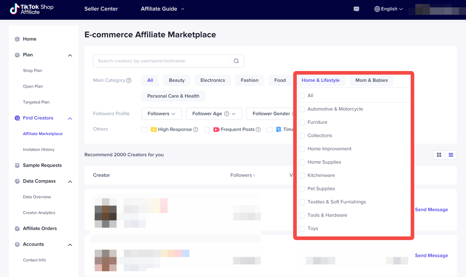Click the Data Compass sidebar icon
Viewport: 466px width, 277px height.
(x=17, y=181)
